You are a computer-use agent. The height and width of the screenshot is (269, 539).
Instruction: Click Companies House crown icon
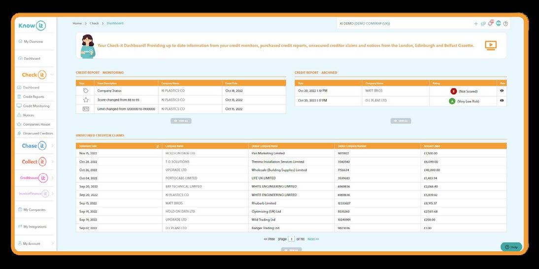coord(19,124)
